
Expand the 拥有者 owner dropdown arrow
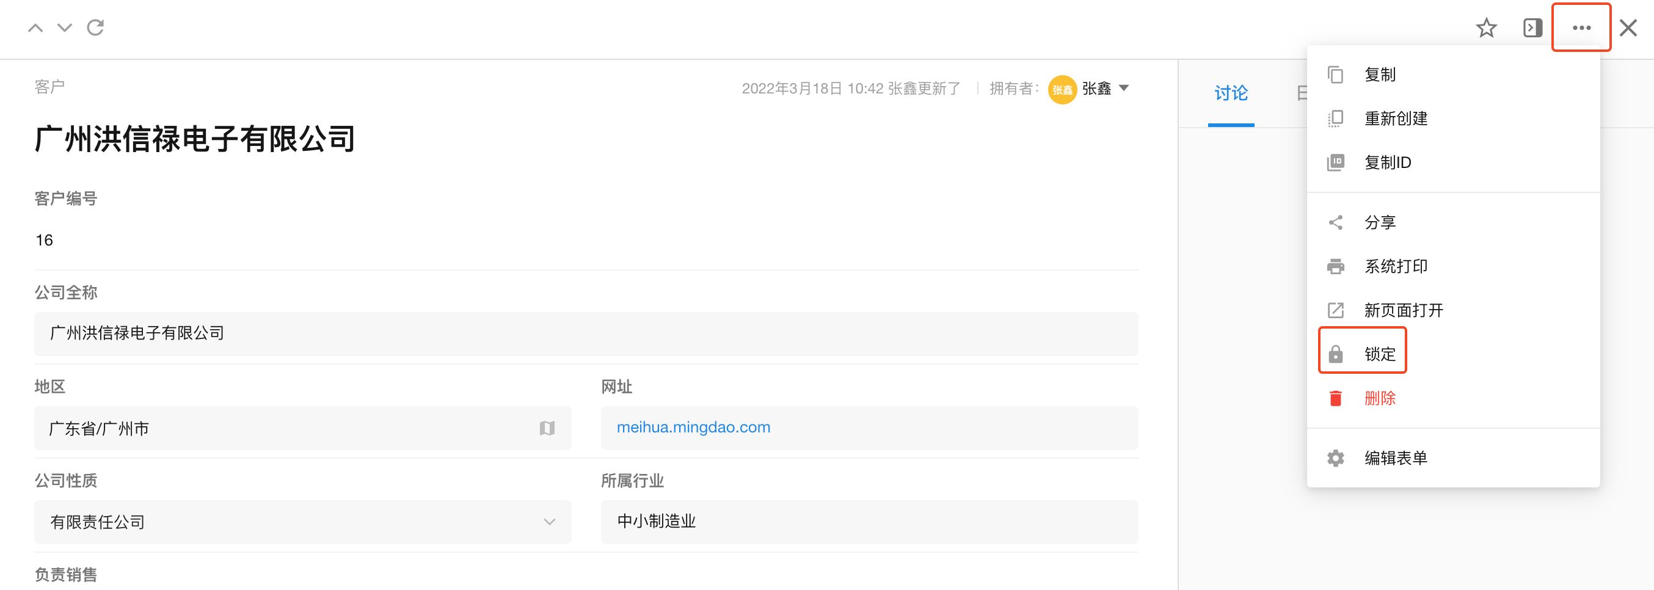1124,88
